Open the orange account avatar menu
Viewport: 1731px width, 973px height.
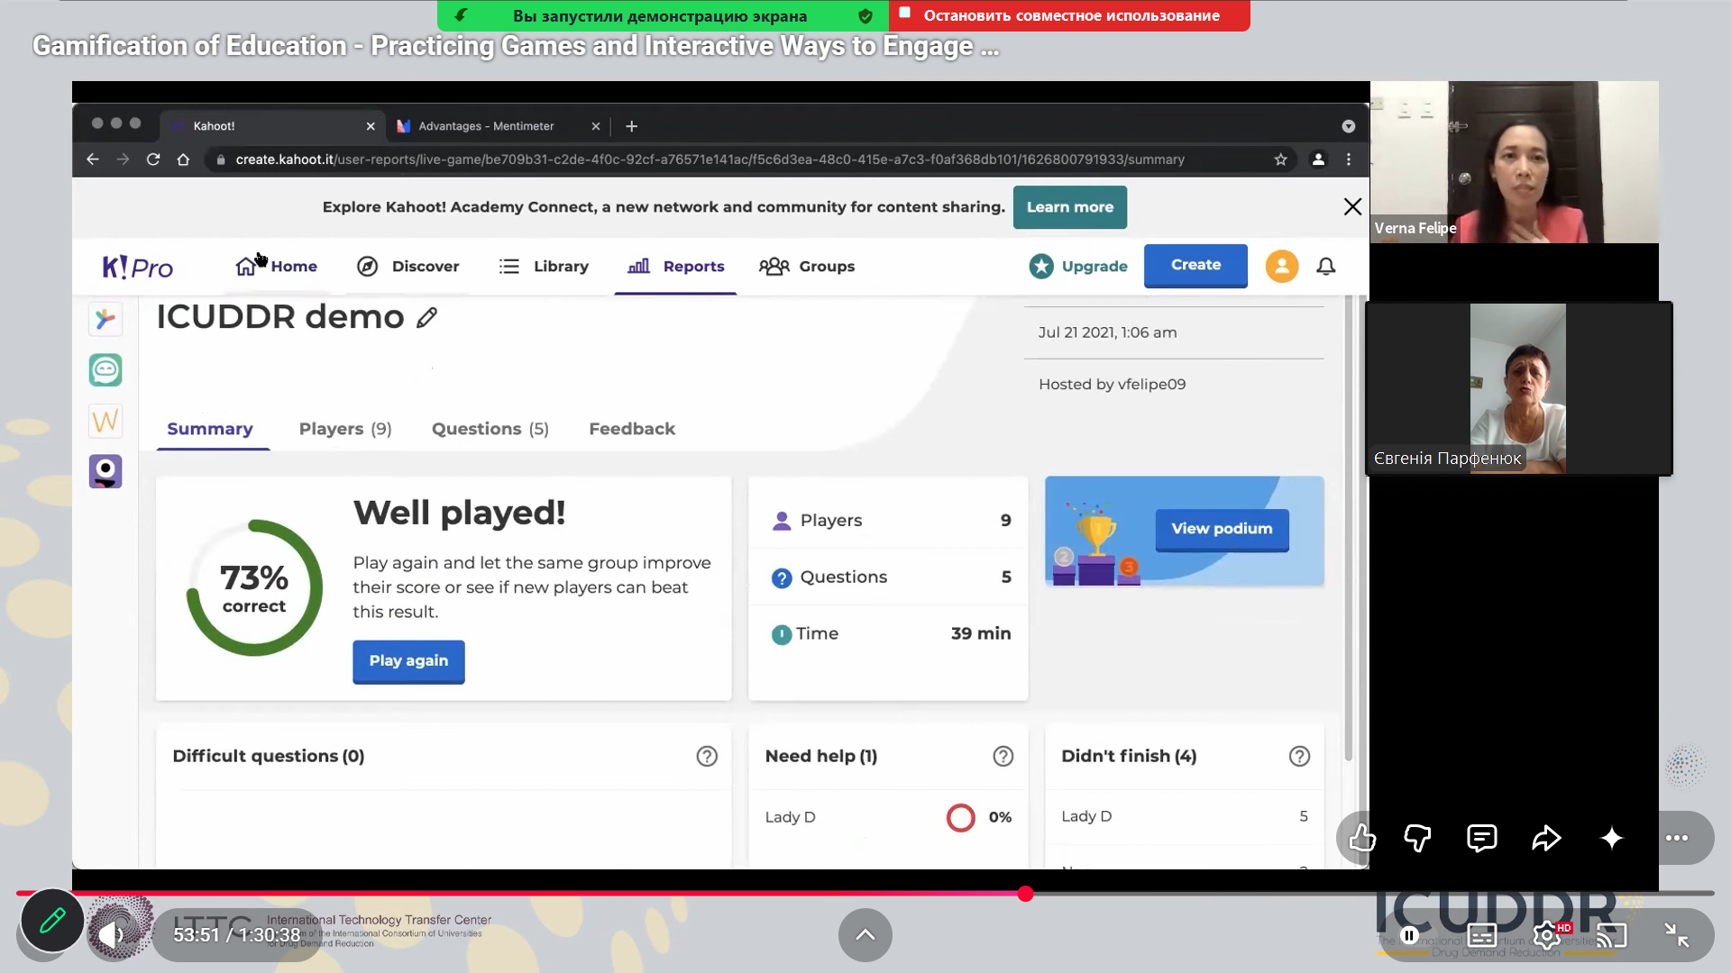click(1282, 267)
